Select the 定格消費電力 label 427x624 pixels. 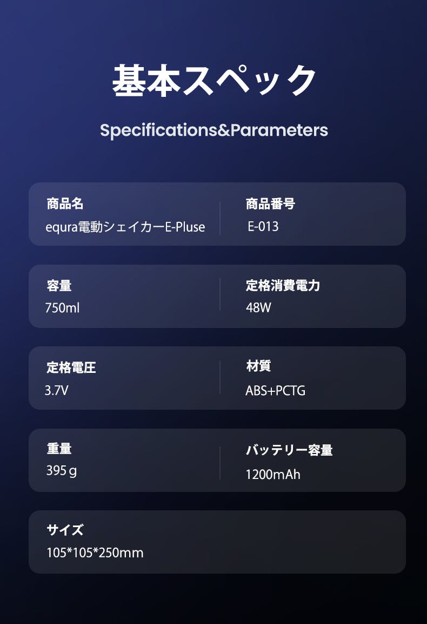(x=283, y=286)
